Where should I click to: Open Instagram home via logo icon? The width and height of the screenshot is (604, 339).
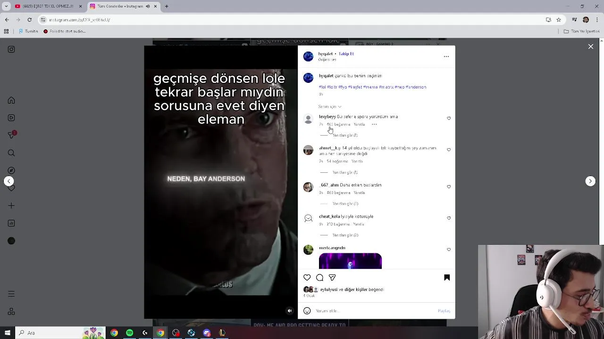pos(11,49)
